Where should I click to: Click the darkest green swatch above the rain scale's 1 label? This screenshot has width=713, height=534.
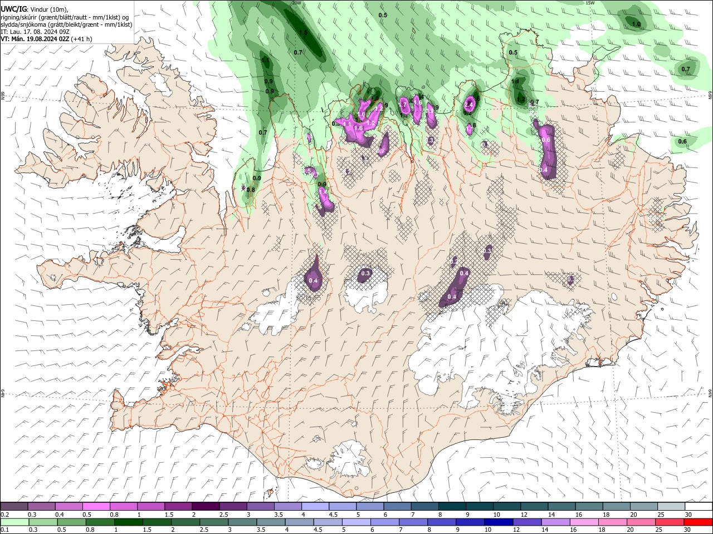coord(128,522)
